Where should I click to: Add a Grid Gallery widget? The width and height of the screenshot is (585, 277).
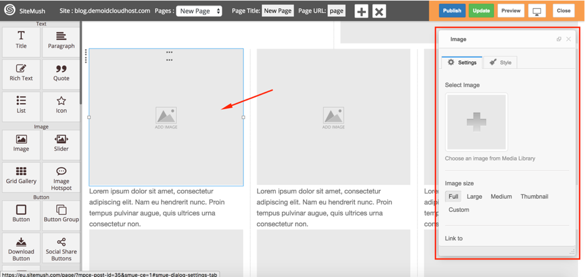(x=21, y=177)
